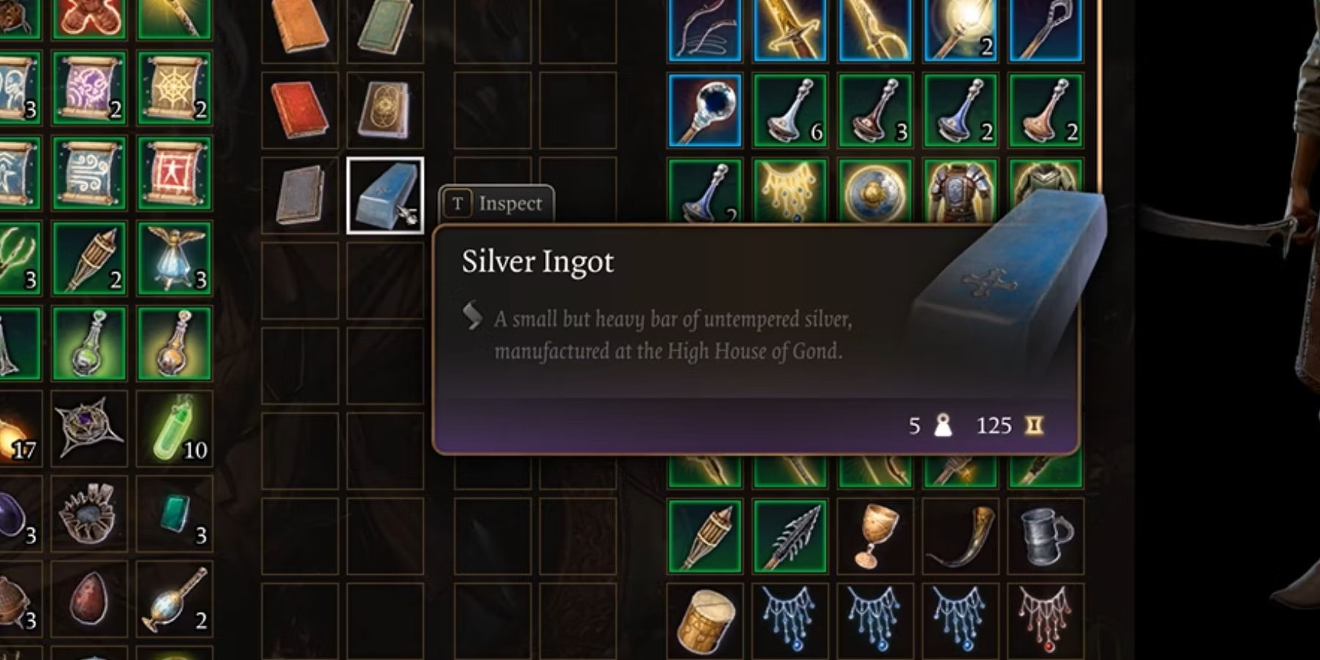Select the winged angelic potion bottle
1320x660 pixels.
[x=174, y=259]
